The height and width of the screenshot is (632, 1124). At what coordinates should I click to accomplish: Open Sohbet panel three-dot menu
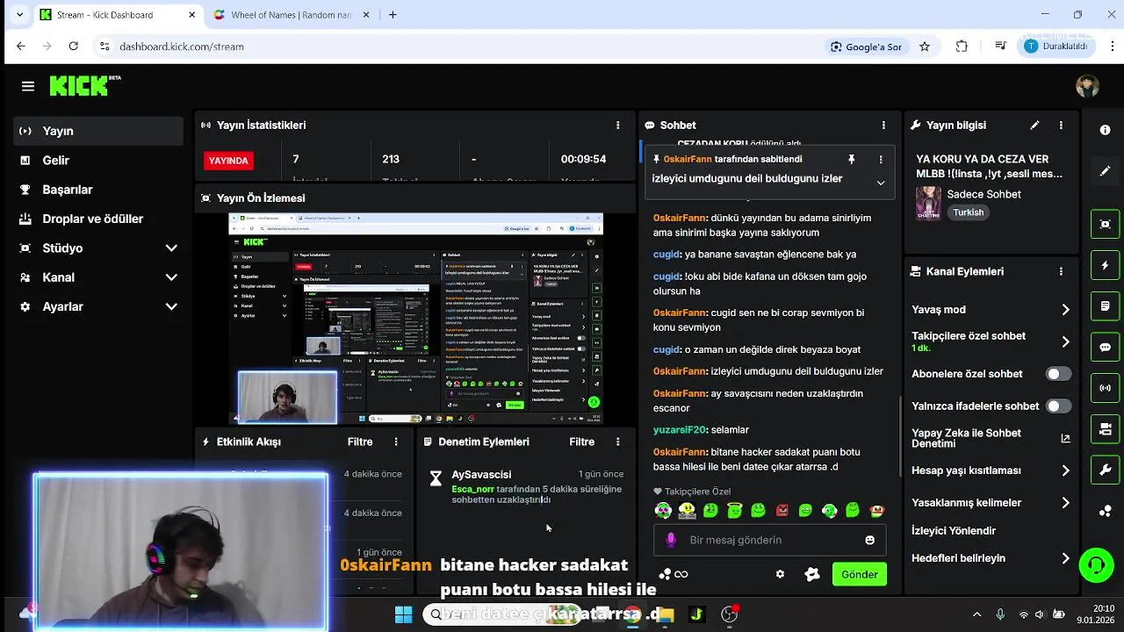pyautogui.click(x=883, y=126)
